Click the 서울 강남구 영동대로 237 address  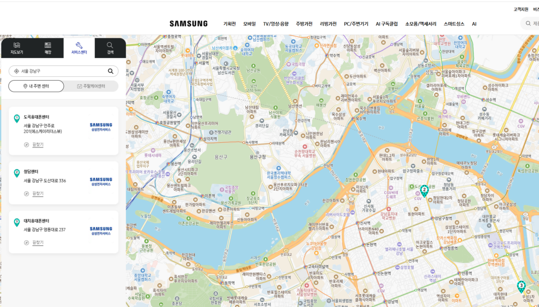[44, 230]
